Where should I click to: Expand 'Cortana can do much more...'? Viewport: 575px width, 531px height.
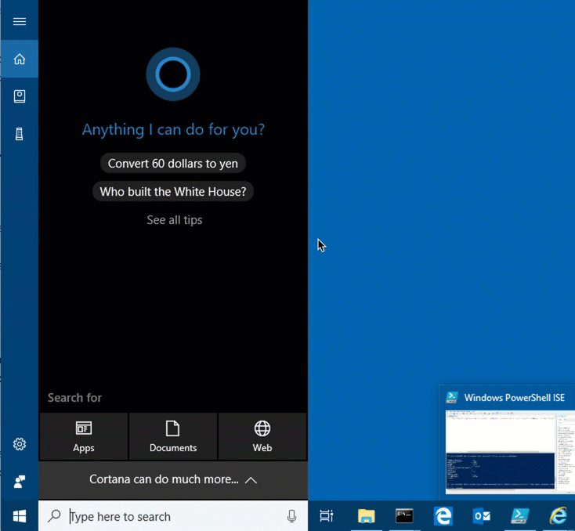click(x=173, y=479)
